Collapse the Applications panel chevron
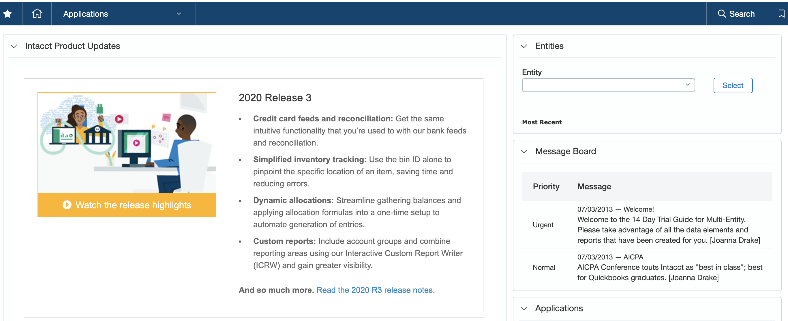The width and height of the screenshot is (788, 321). pos(524,309)
